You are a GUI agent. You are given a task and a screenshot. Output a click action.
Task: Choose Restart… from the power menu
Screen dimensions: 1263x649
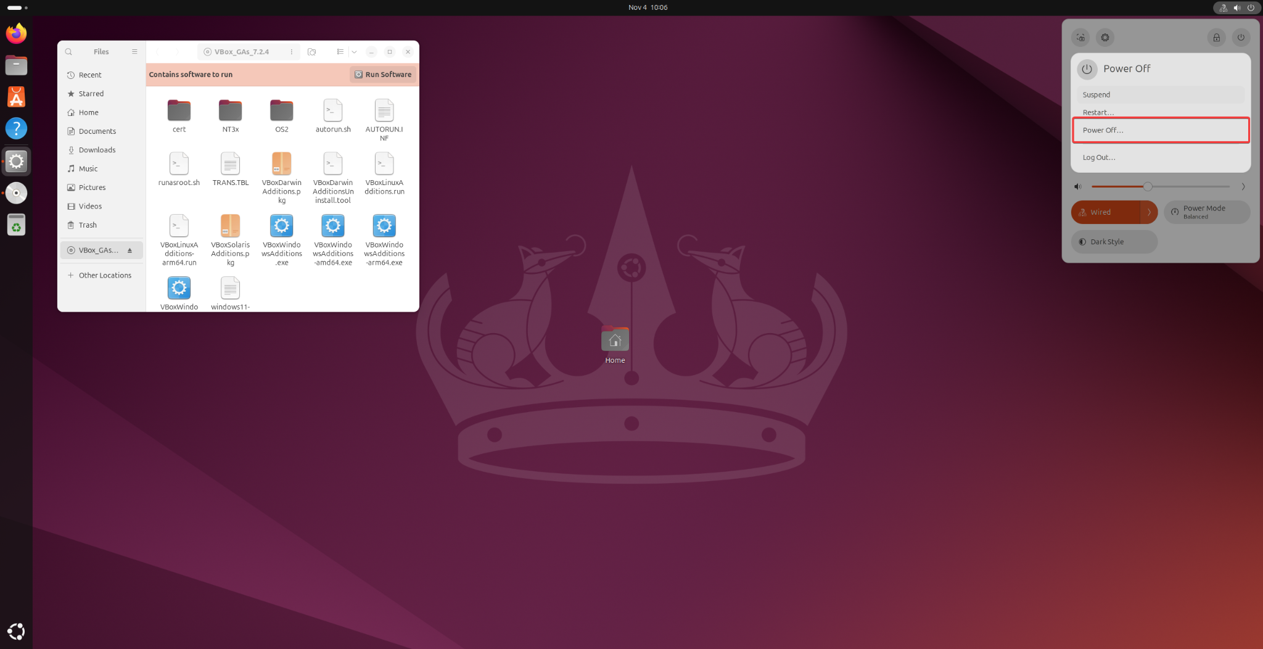tap(1098, 112)
